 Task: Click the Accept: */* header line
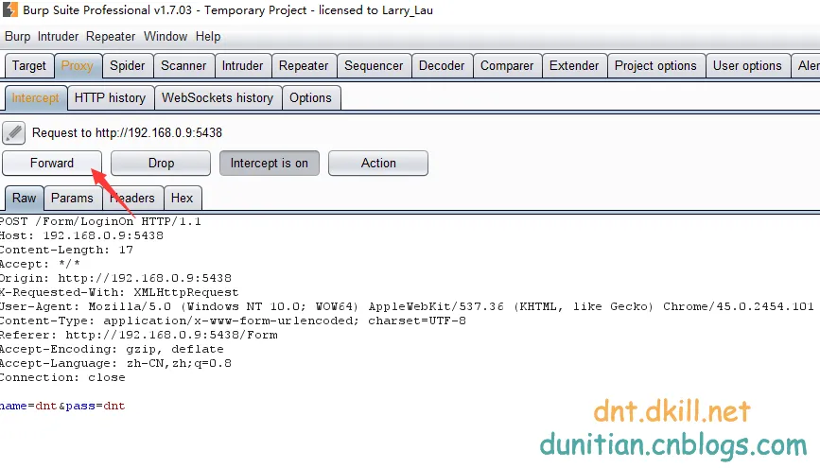pyautogui.click(x=41, y=264)
